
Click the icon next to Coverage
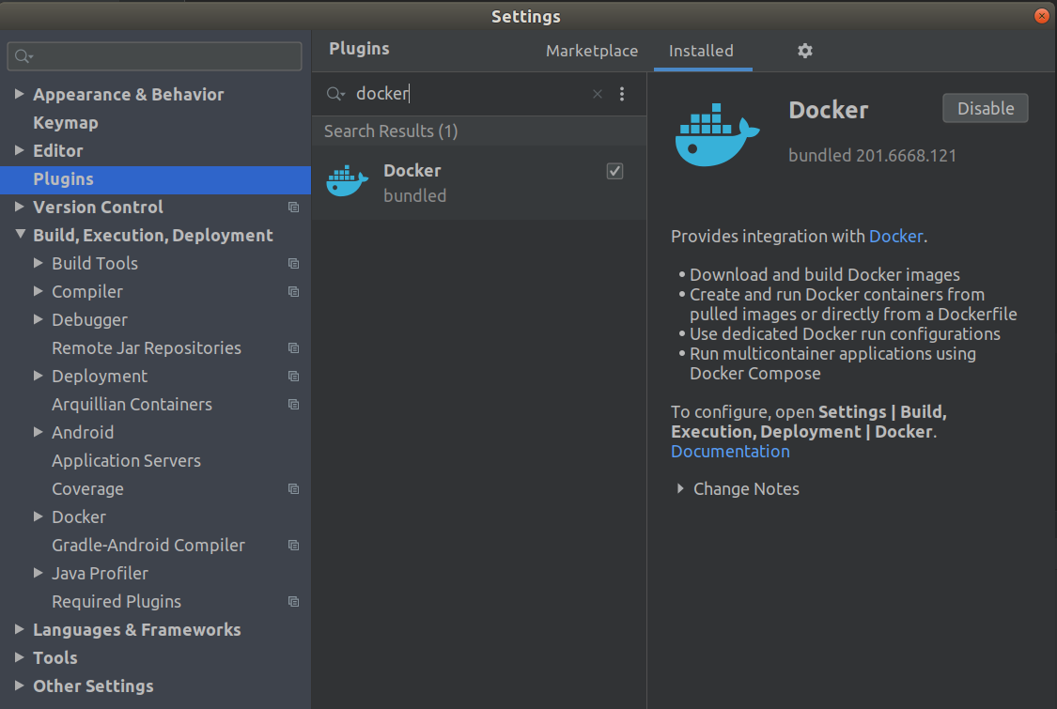tap(293, 488)
